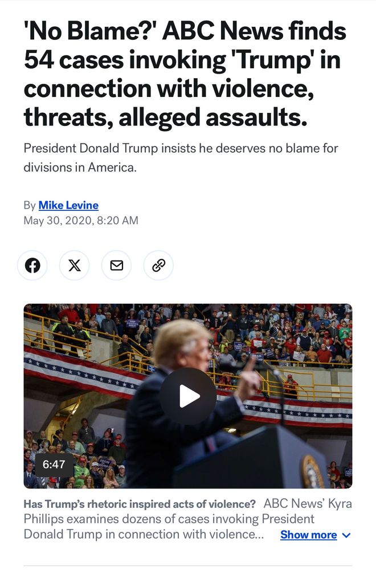Copy article link with chain icon
This screenshot has width=376, height=570.
click(159, 266)
